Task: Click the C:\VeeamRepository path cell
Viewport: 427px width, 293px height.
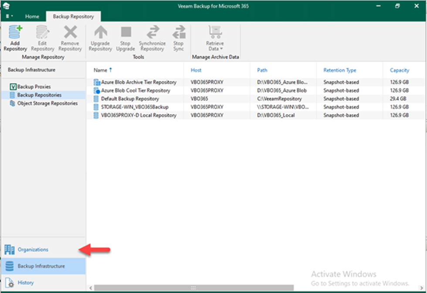Action: pos(279,99)
